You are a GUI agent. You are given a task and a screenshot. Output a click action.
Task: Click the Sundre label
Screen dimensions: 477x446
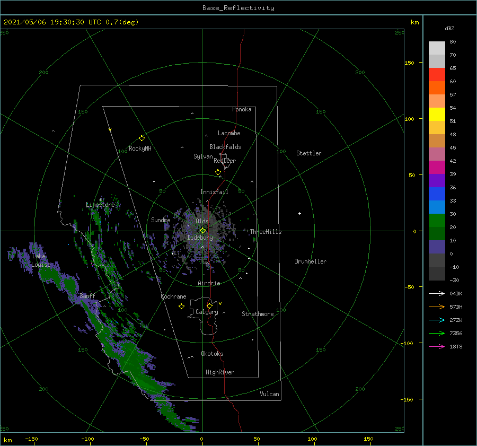coord(161,220)
